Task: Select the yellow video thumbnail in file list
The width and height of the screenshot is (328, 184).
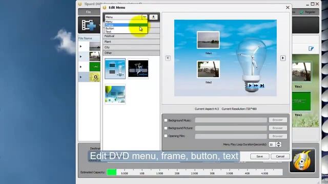Action: click(95, 77)
